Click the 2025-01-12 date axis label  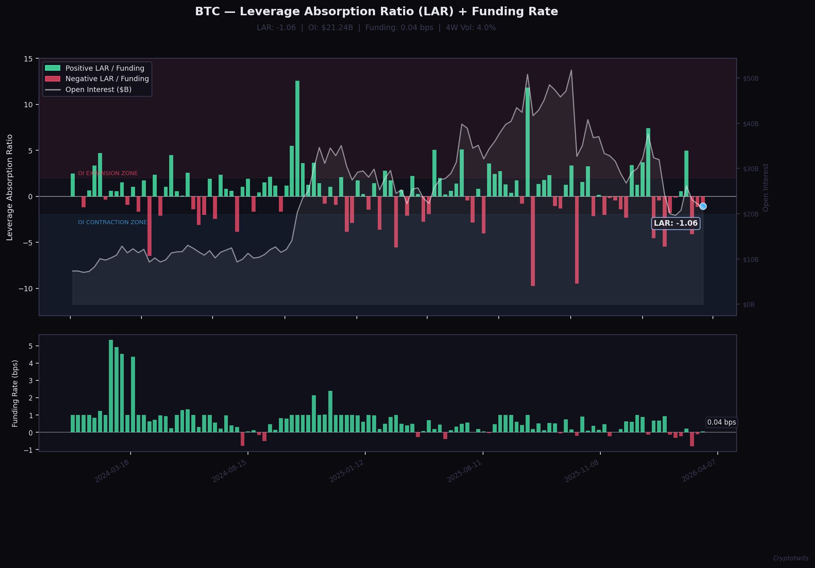pos(346,471)
